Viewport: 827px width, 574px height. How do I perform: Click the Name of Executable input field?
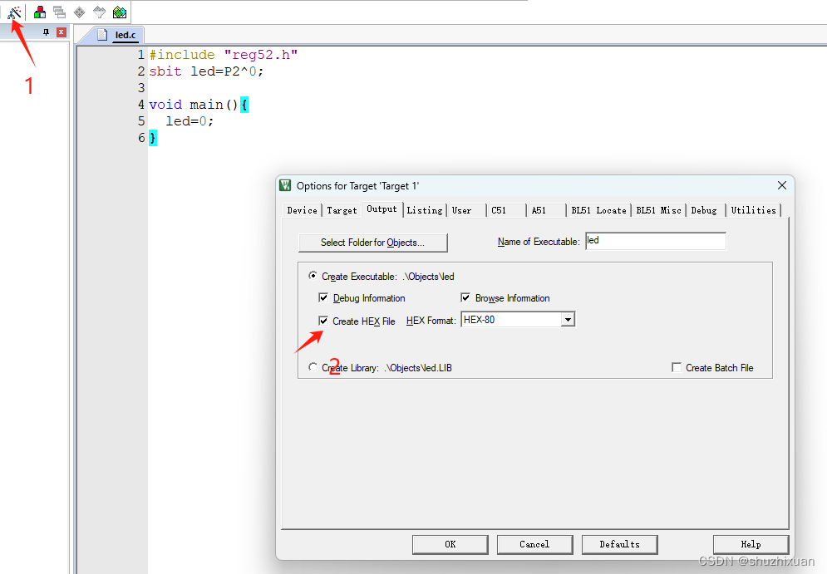[656, 241]
